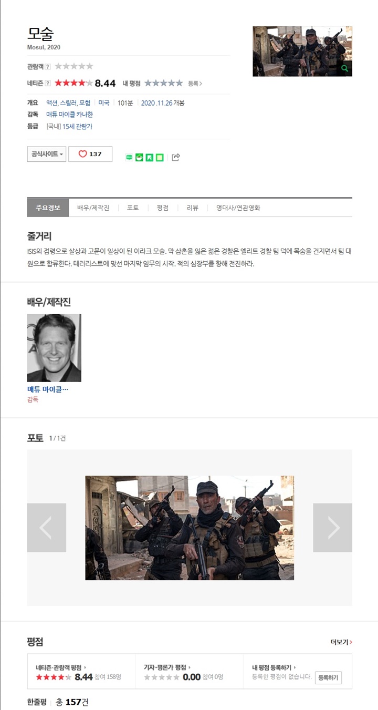
Task: Click the magnifier icon on poster image
Action: pyautogui.click(x=344, y=68)
